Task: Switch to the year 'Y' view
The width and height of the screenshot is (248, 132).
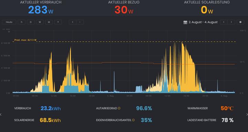Action: point(58,22)
